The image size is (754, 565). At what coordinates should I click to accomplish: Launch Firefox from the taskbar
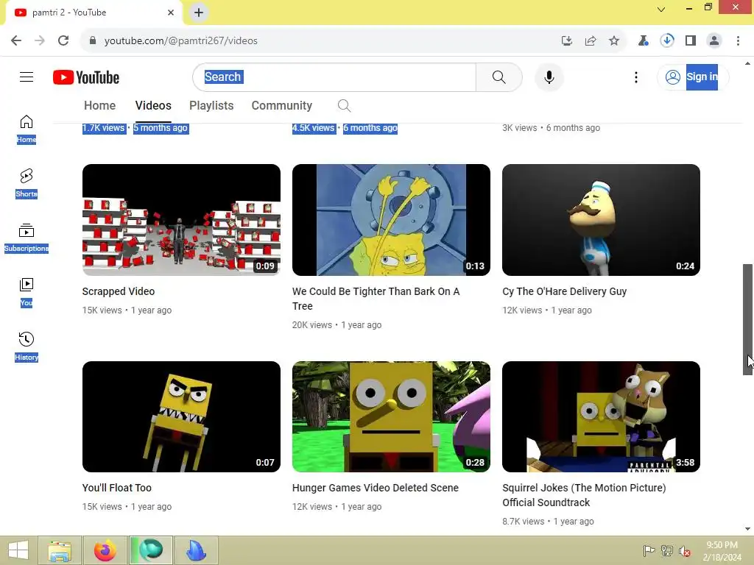105,550
